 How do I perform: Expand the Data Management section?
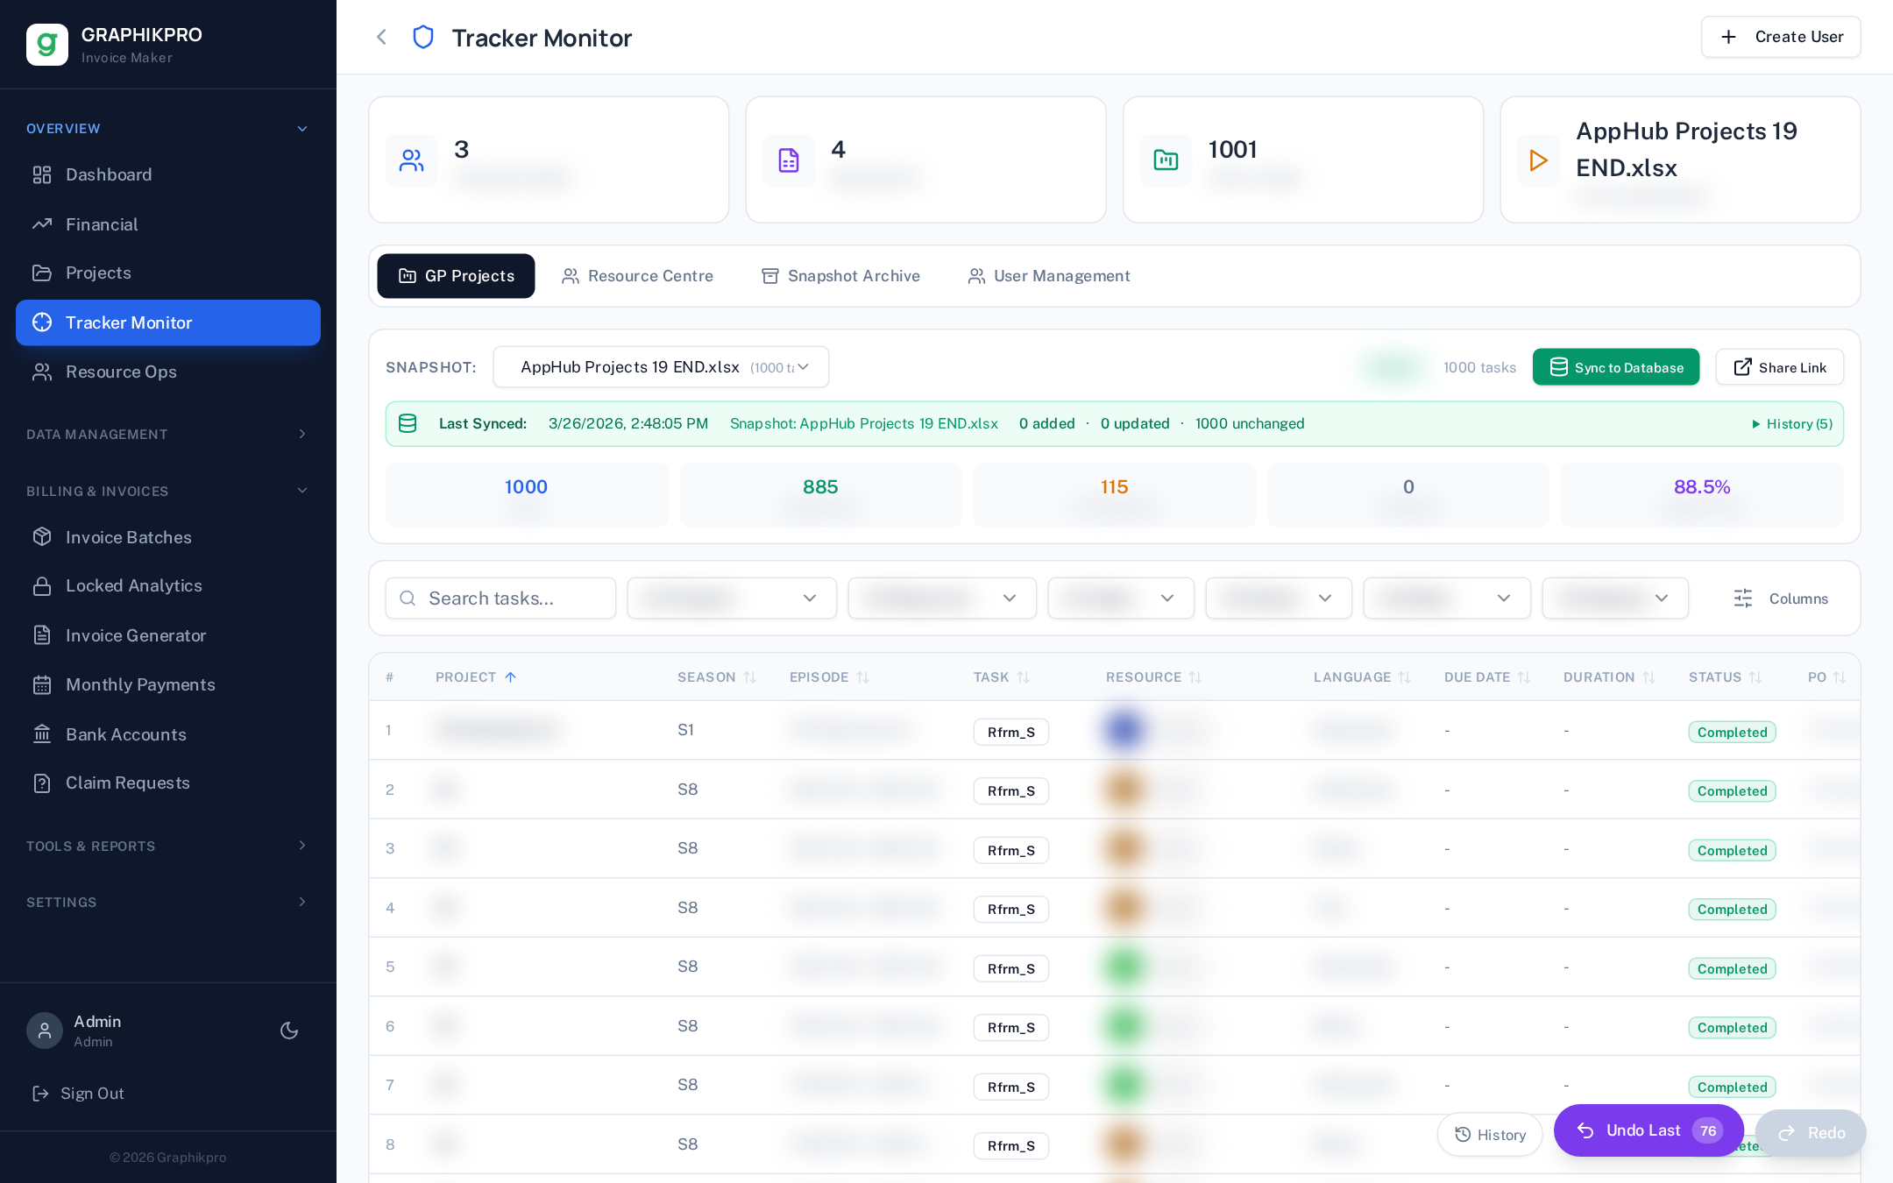coord(168,435)
